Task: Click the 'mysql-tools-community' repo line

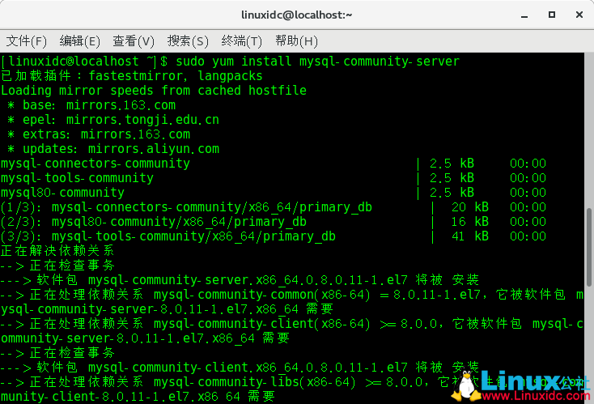Action: pos(274,178)
